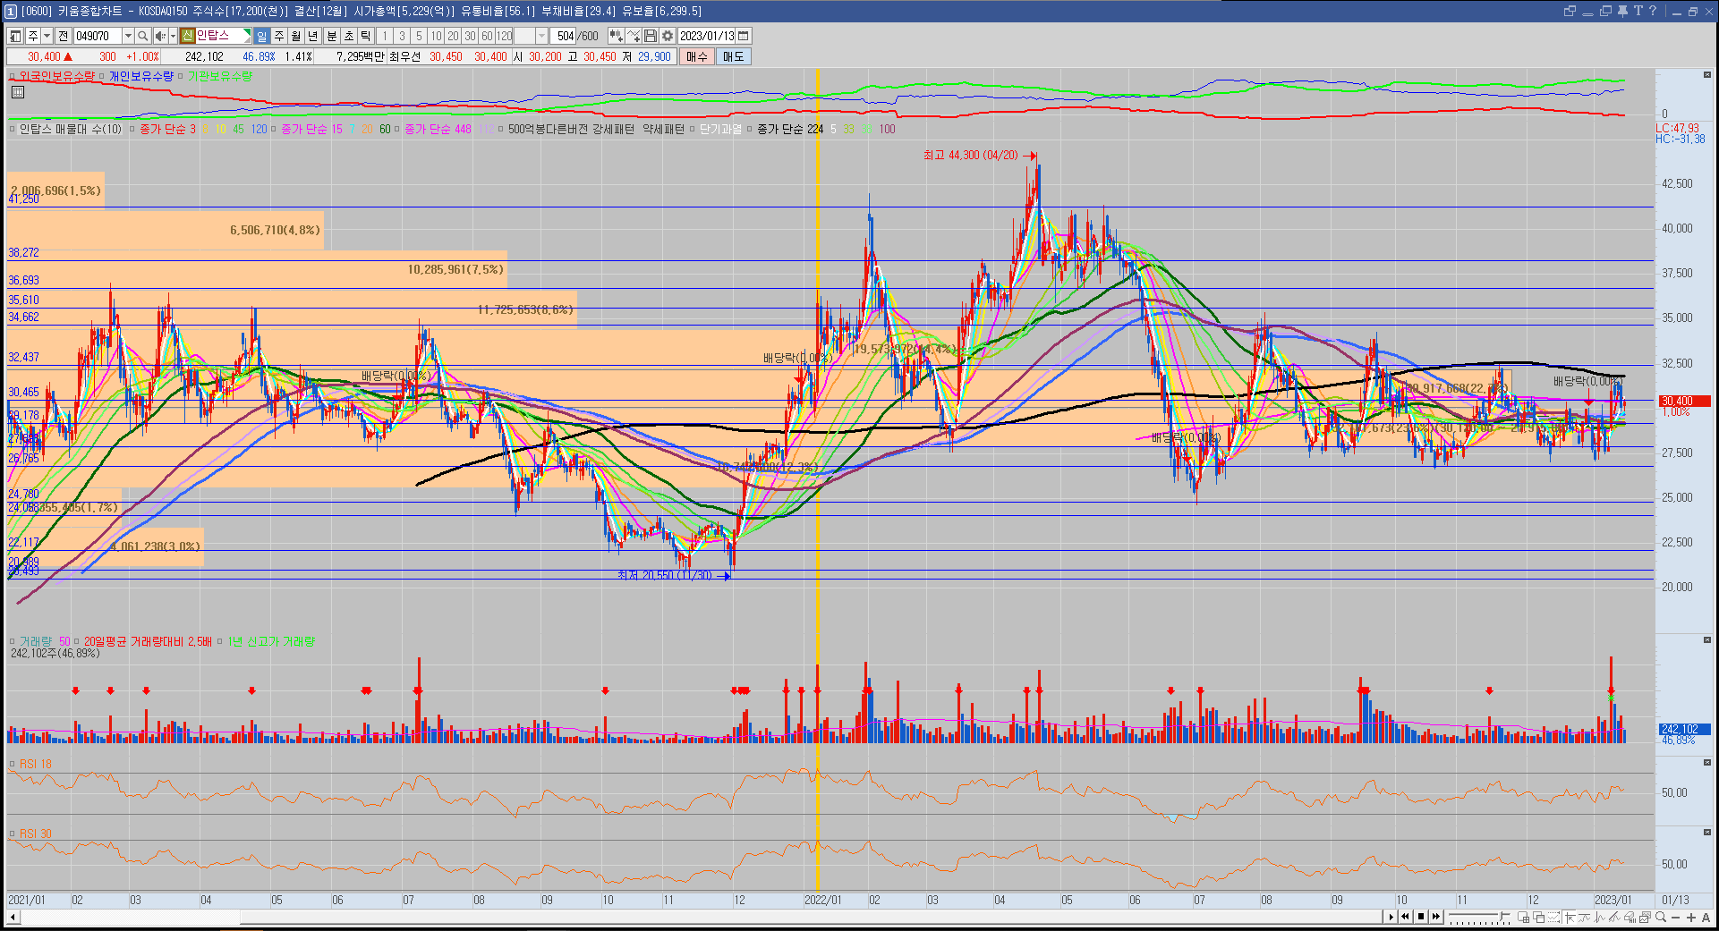Click play button on bottom bar
Screen dimensions: 1719x931
[1391, 917]
